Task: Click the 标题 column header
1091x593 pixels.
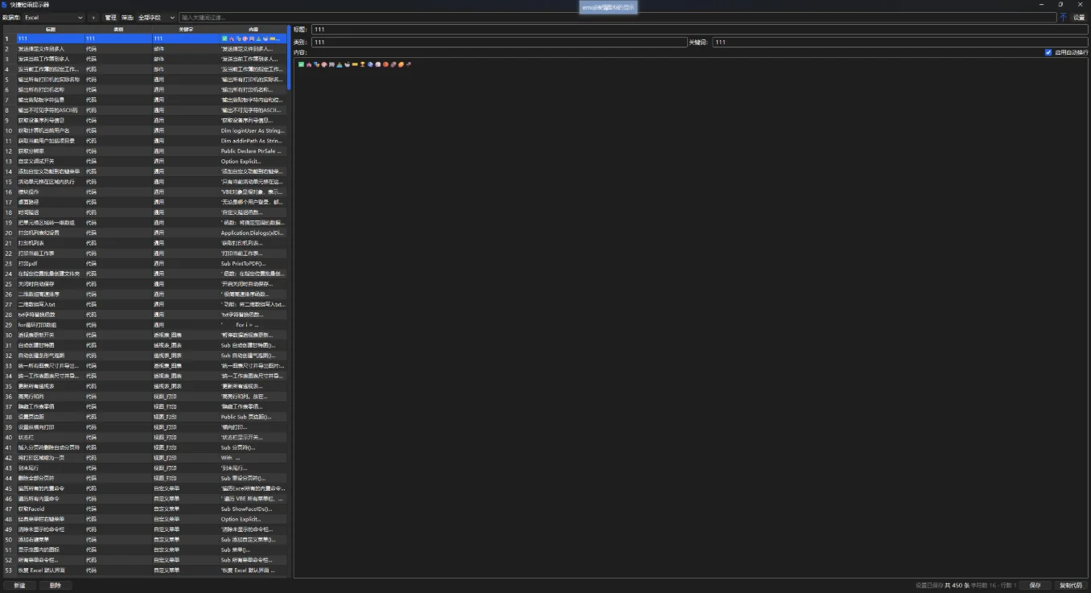Action: pyautogui.click(x=51, y=29)
